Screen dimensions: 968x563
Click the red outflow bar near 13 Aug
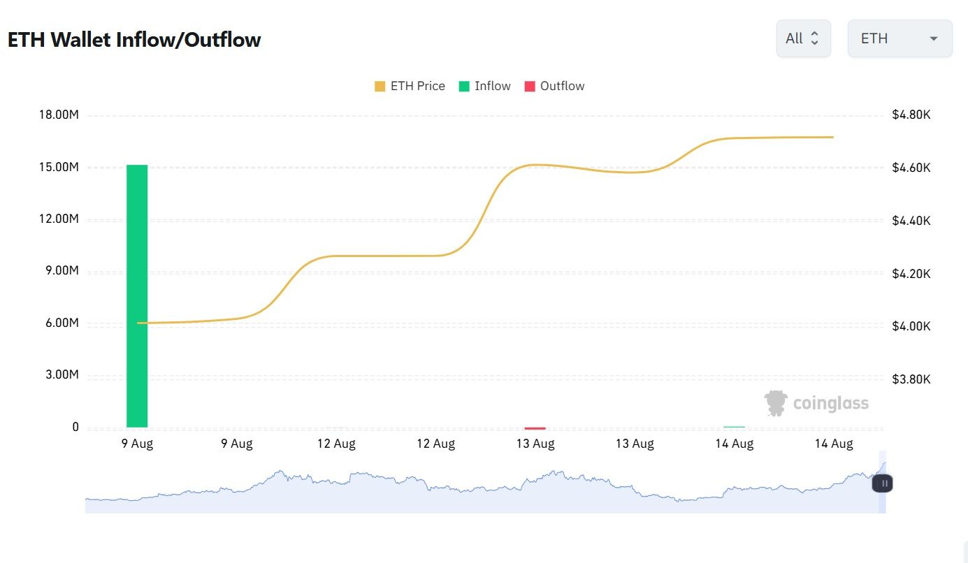tap(535, 427)
